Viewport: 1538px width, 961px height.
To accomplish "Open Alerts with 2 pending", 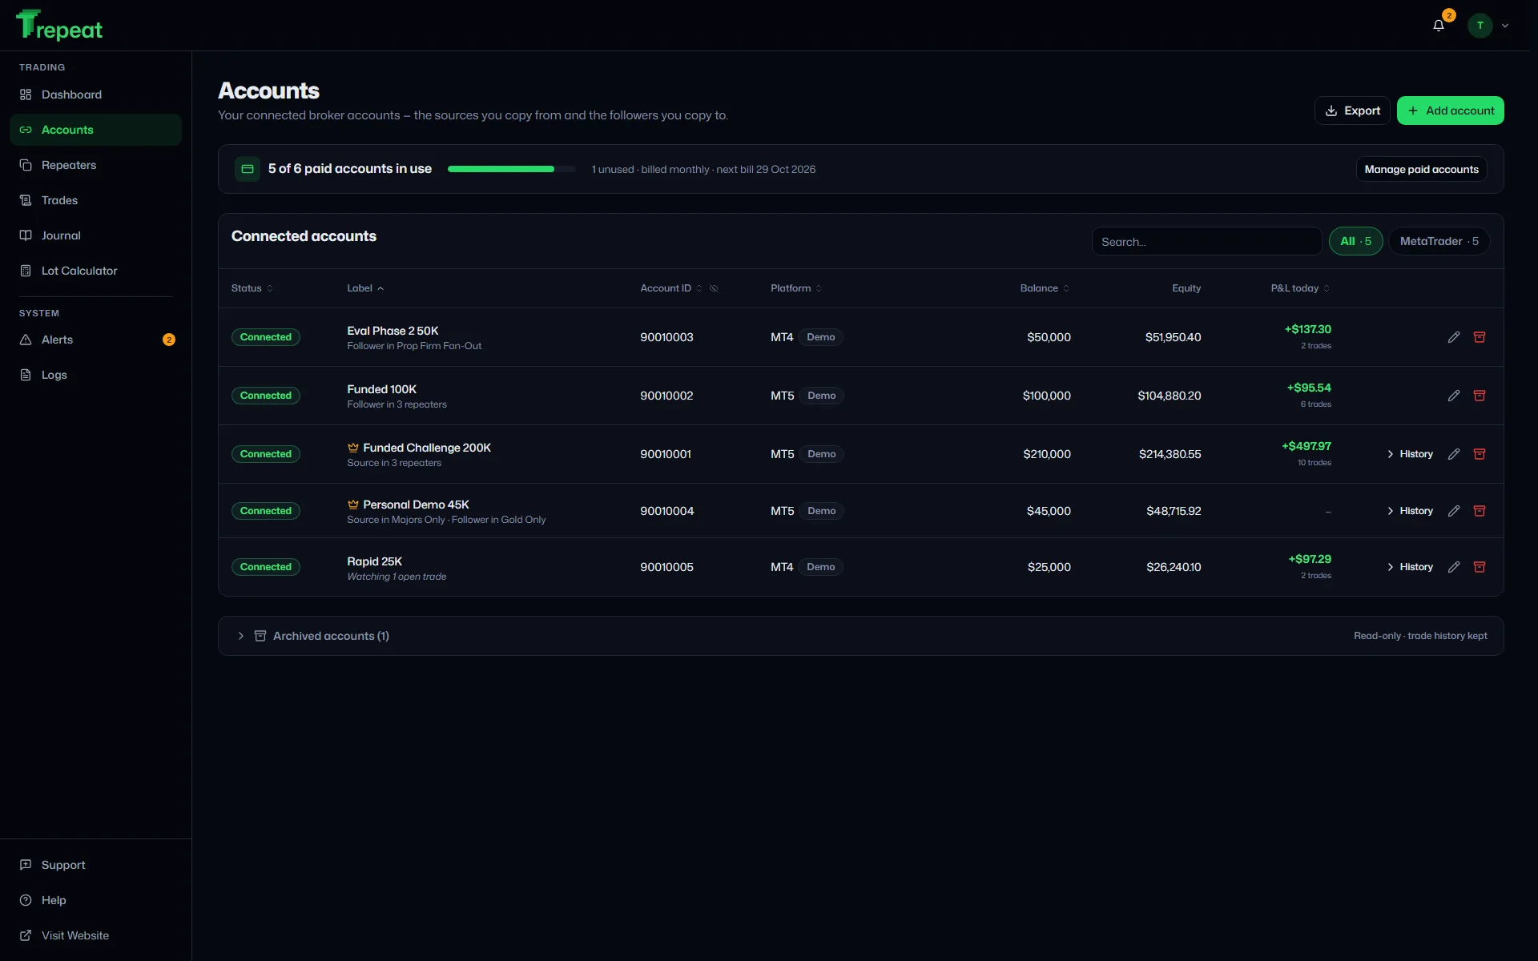I will coord(95,340).
